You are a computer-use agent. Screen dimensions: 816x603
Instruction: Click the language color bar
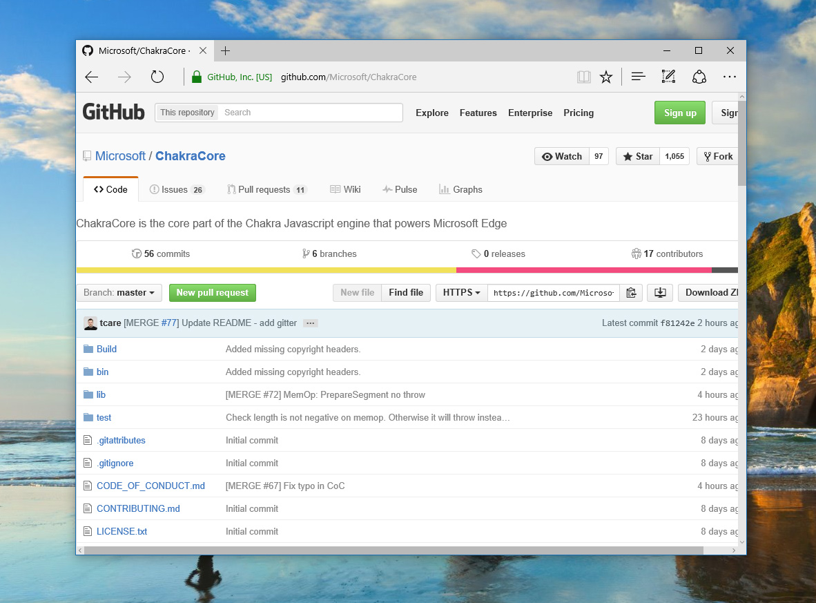[x=407, y=270]
